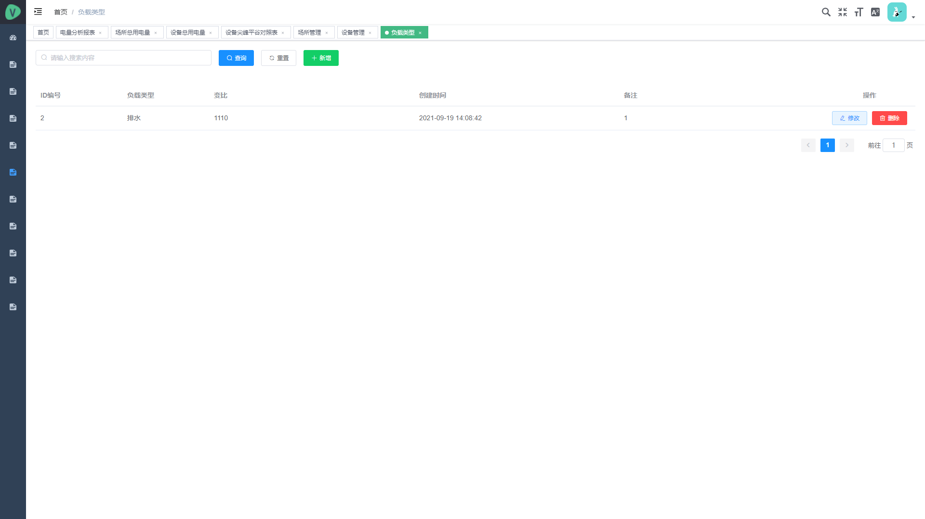Screen dimensions: 925x519
Task: Click 删除 button for 排水 row
Action: click(889, 118)
